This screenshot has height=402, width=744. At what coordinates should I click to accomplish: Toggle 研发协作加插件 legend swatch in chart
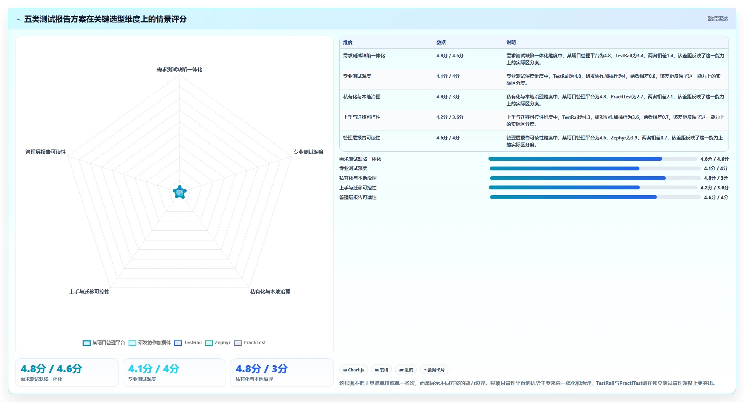(132, 343)
